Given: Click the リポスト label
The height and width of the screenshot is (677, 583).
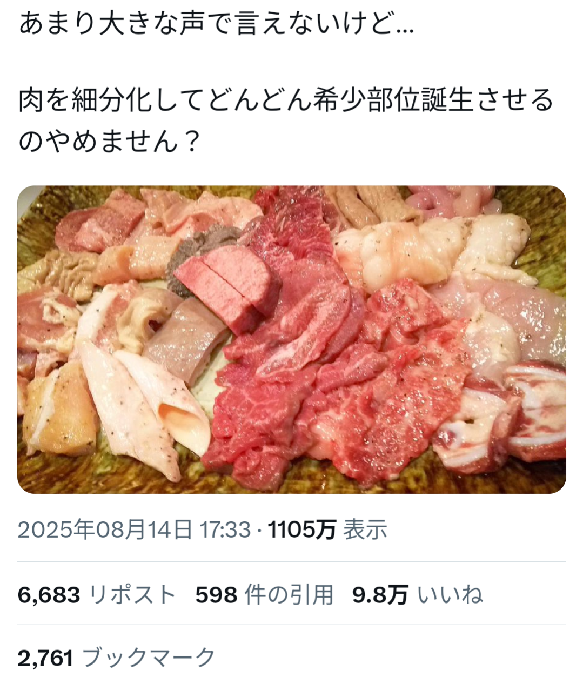Looking at the screenshot, I should pos(132,595).
